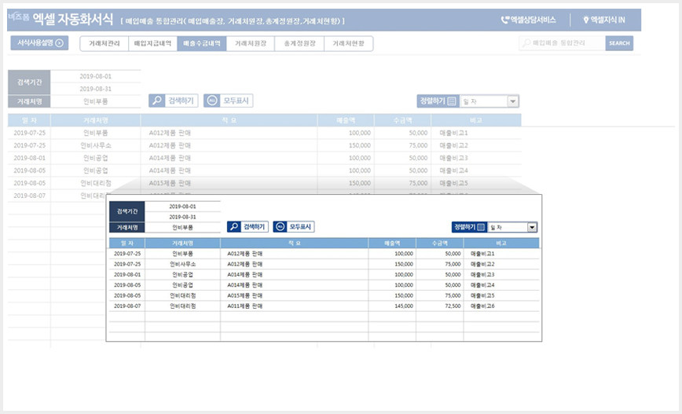Select 2019-08-07 date cell in enlarged panel
This screenshot has width=682, height=414.
(127, 306)
